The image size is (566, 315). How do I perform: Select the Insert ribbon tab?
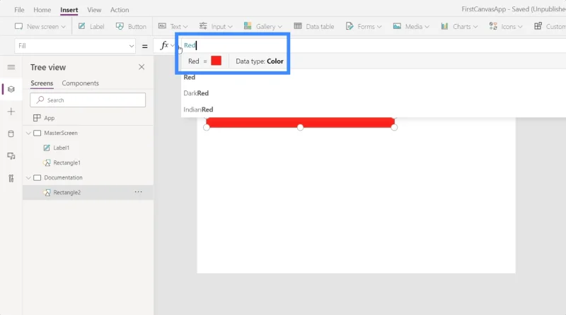pyautogui.click(x=69, y=10)
